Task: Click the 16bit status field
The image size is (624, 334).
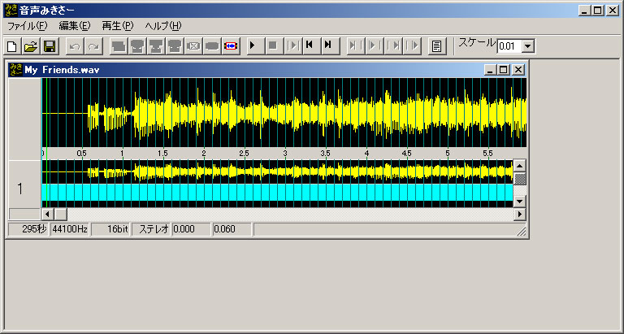Action: pyautogui.click(x=110, y=229)
